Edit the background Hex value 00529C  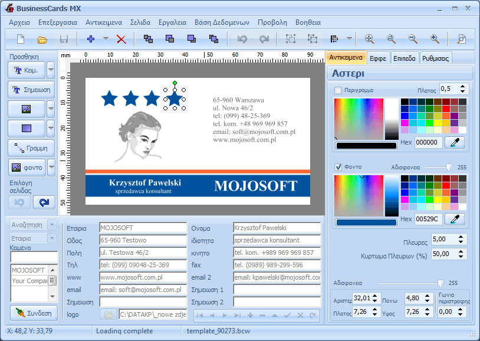pos(428,219)
